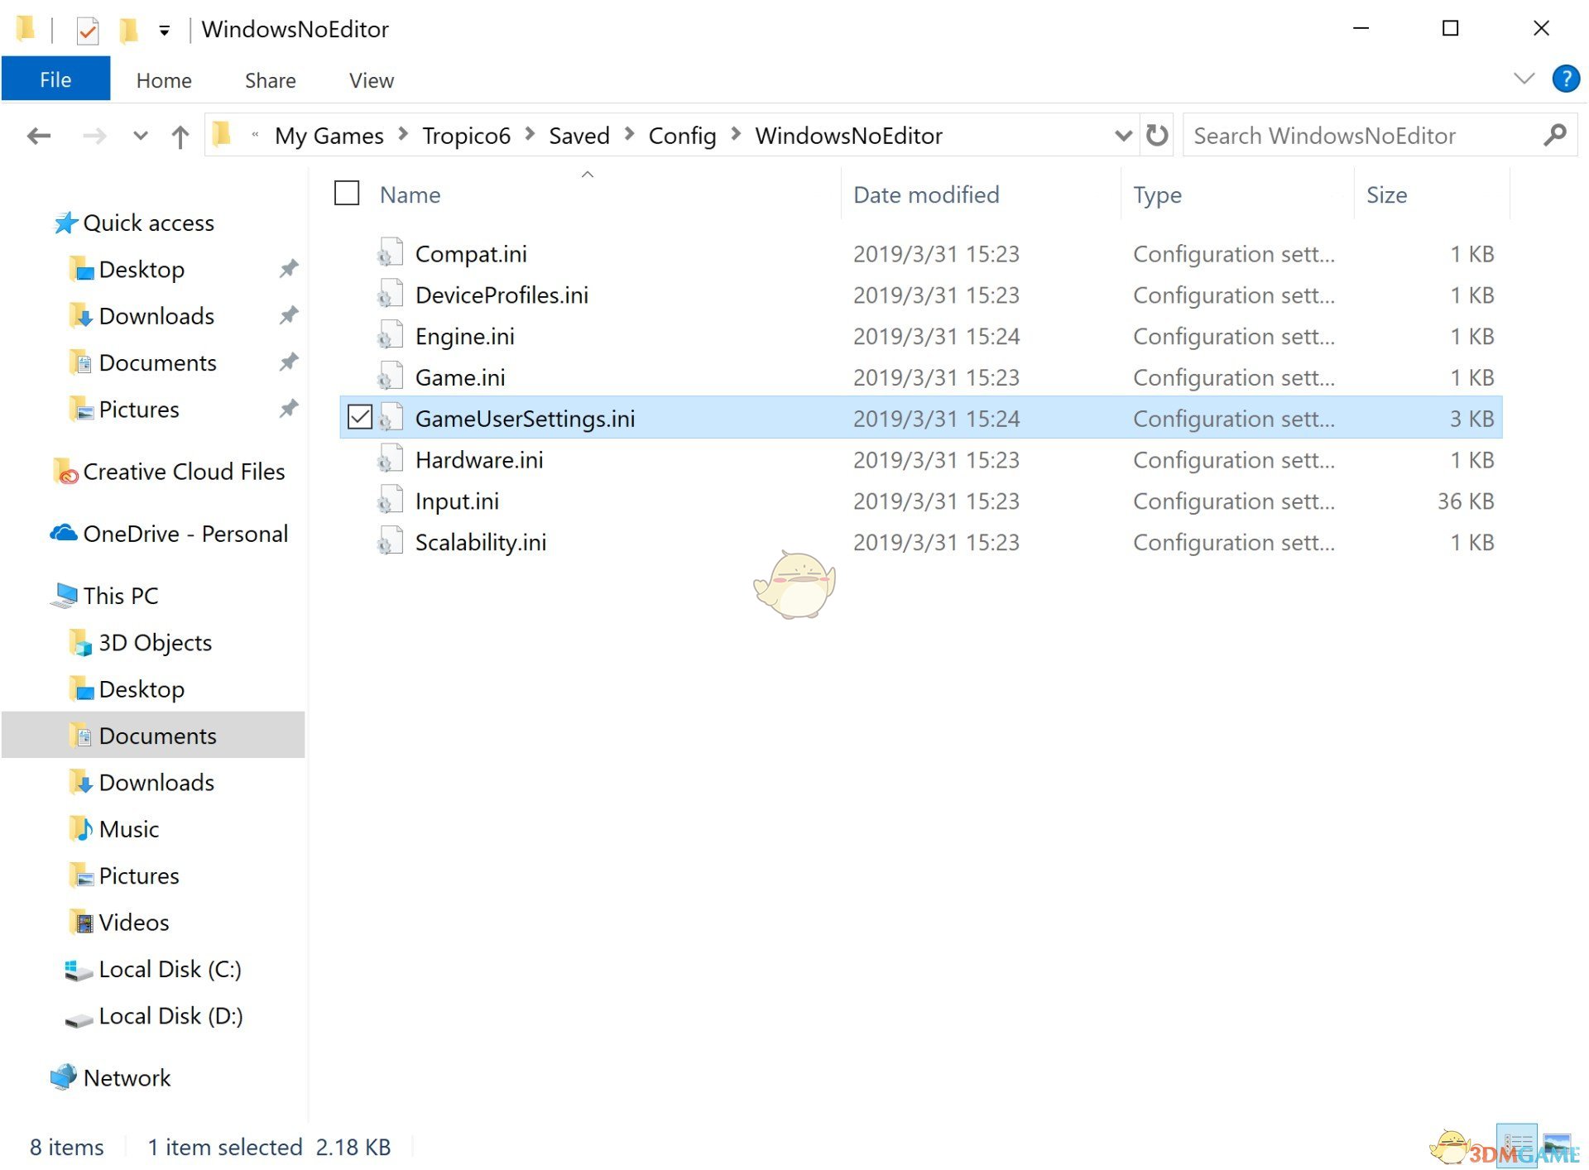Viewport: 1589px width, 1170px height.
Task: Sort files by Size column
Action: point(1386,195)
